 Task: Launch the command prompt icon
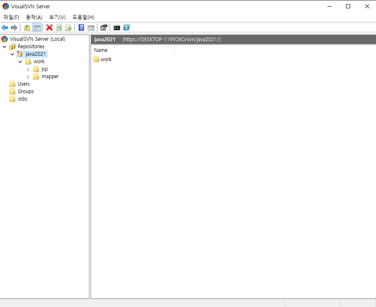tap(117, 28)
